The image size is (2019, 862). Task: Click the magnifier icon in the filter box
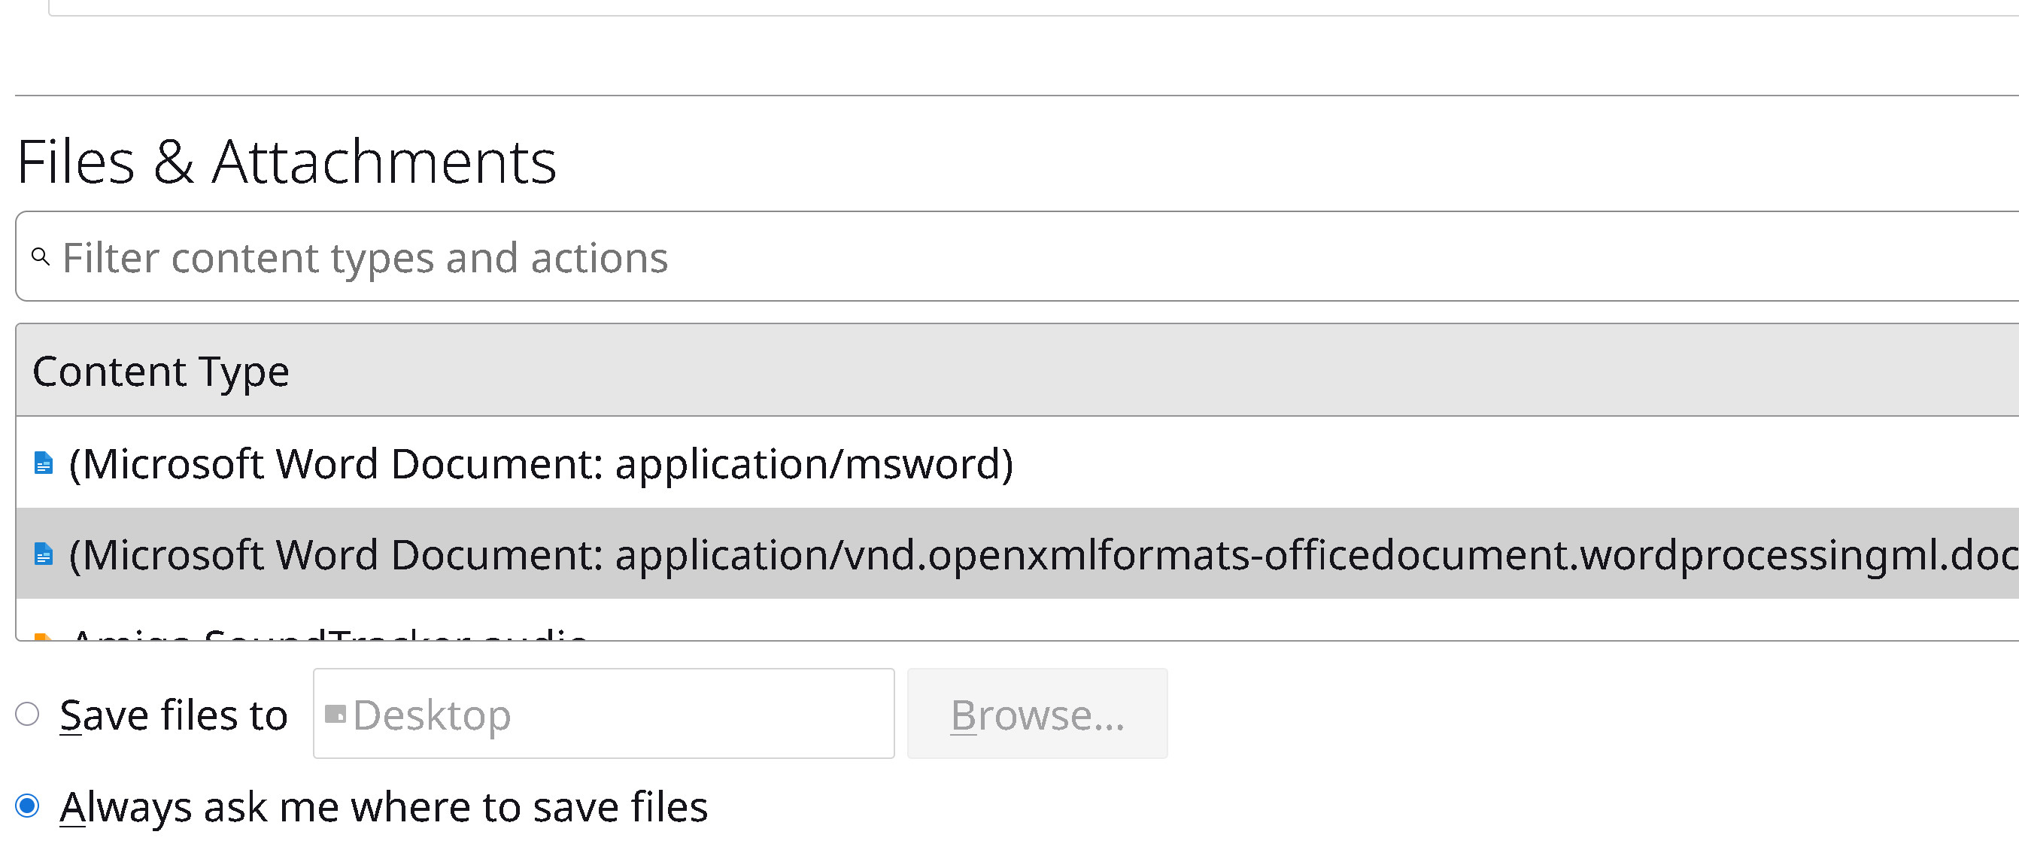coord(41,256)
